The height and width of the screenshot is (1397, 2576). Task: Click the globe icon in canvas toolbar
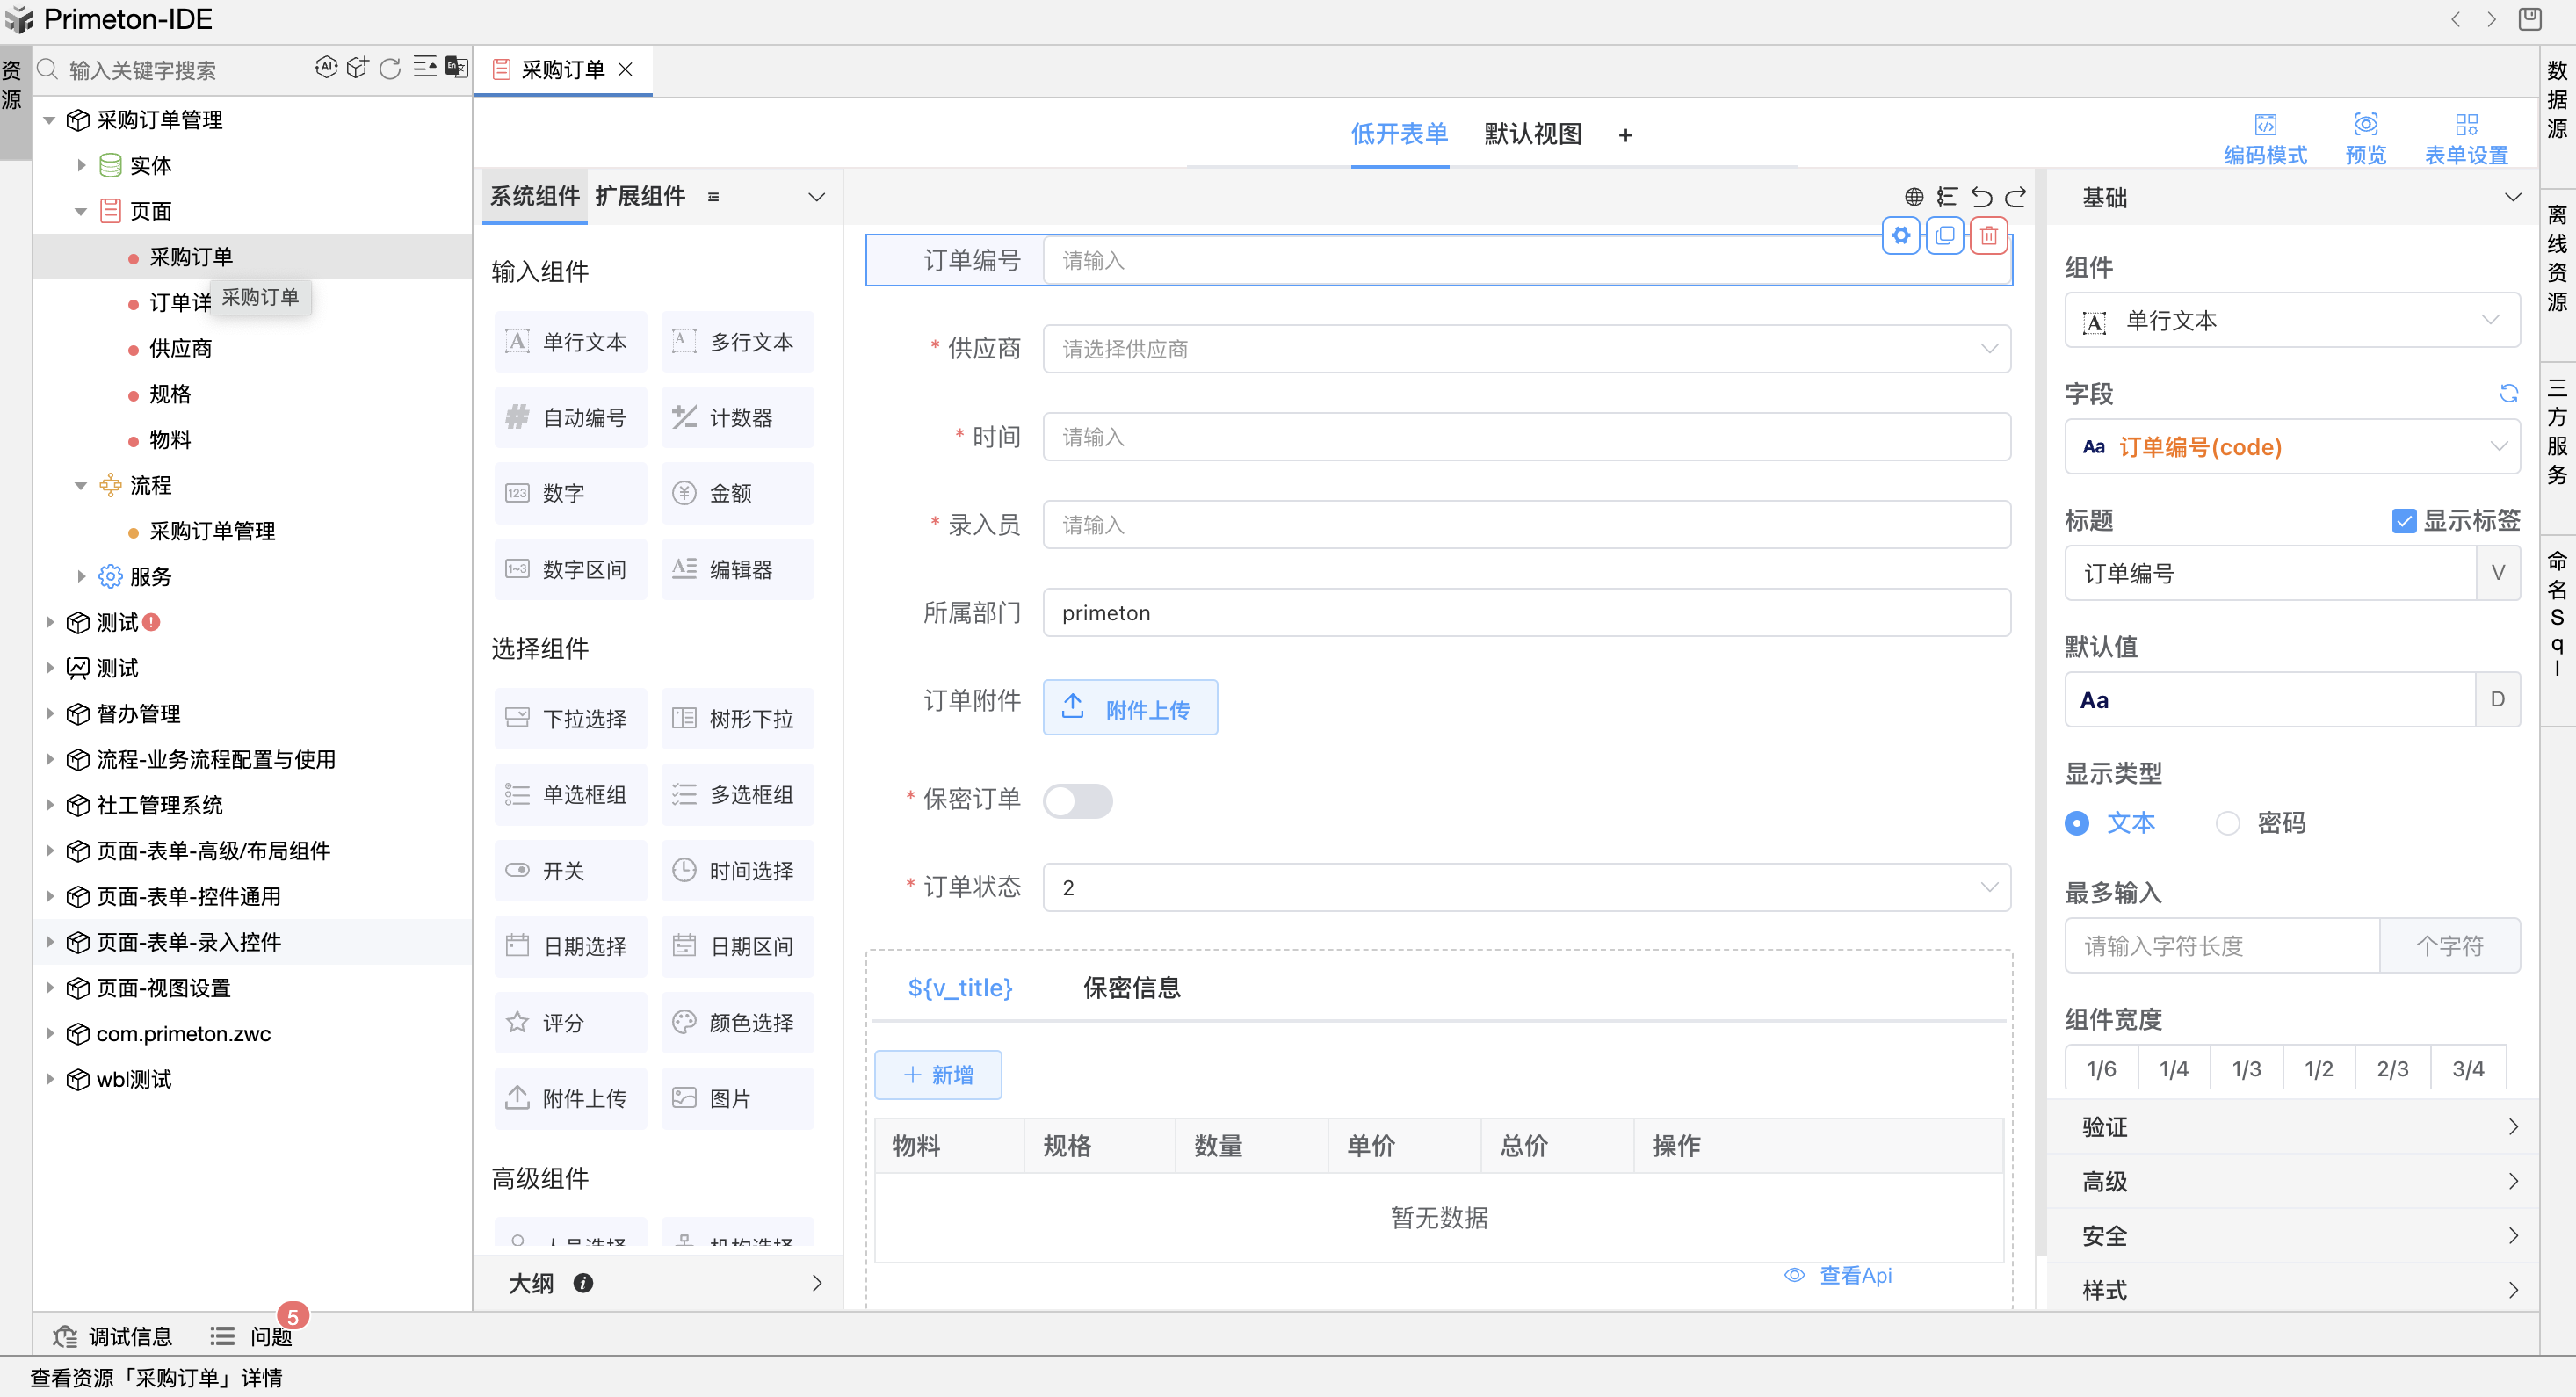pyautogui.click(x=1913, y=197)
